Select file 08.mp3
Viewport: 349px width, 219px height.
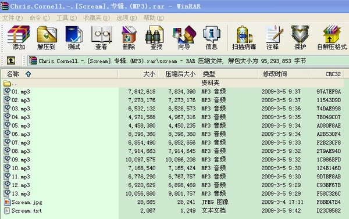click(21, 151)
